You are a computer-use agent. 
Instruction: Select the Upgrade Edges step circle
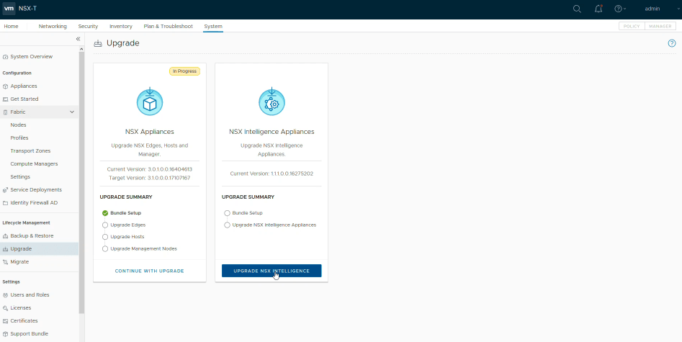coord(105,225)
